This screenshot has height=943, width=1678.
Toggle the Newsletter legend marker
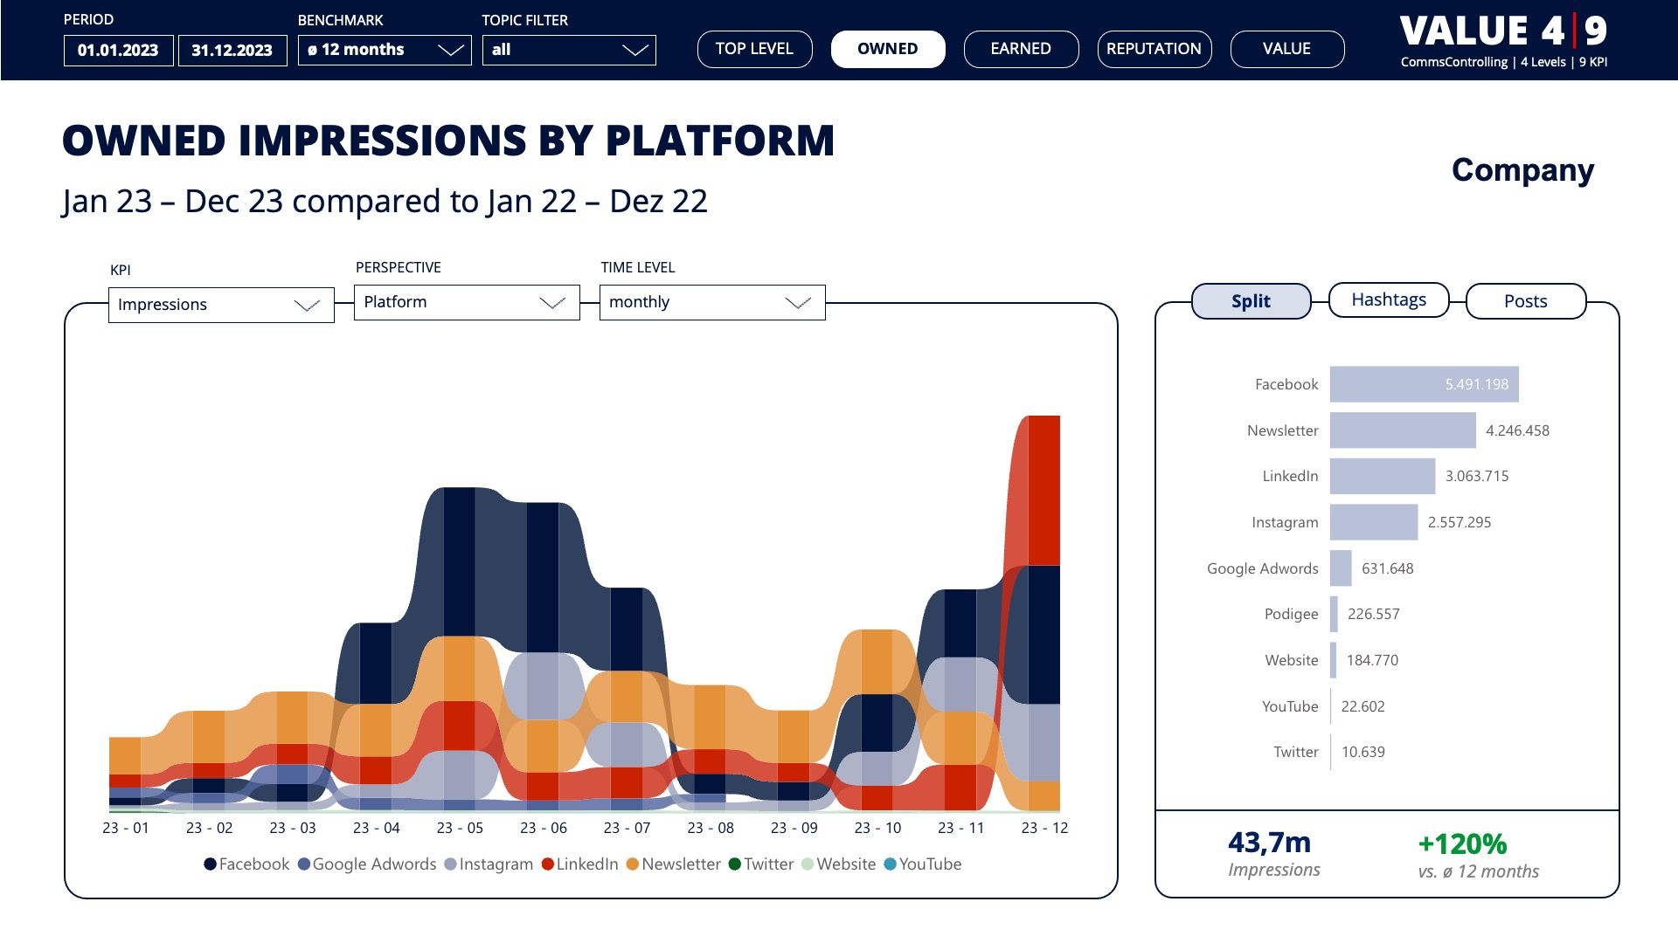pos(633,864)
